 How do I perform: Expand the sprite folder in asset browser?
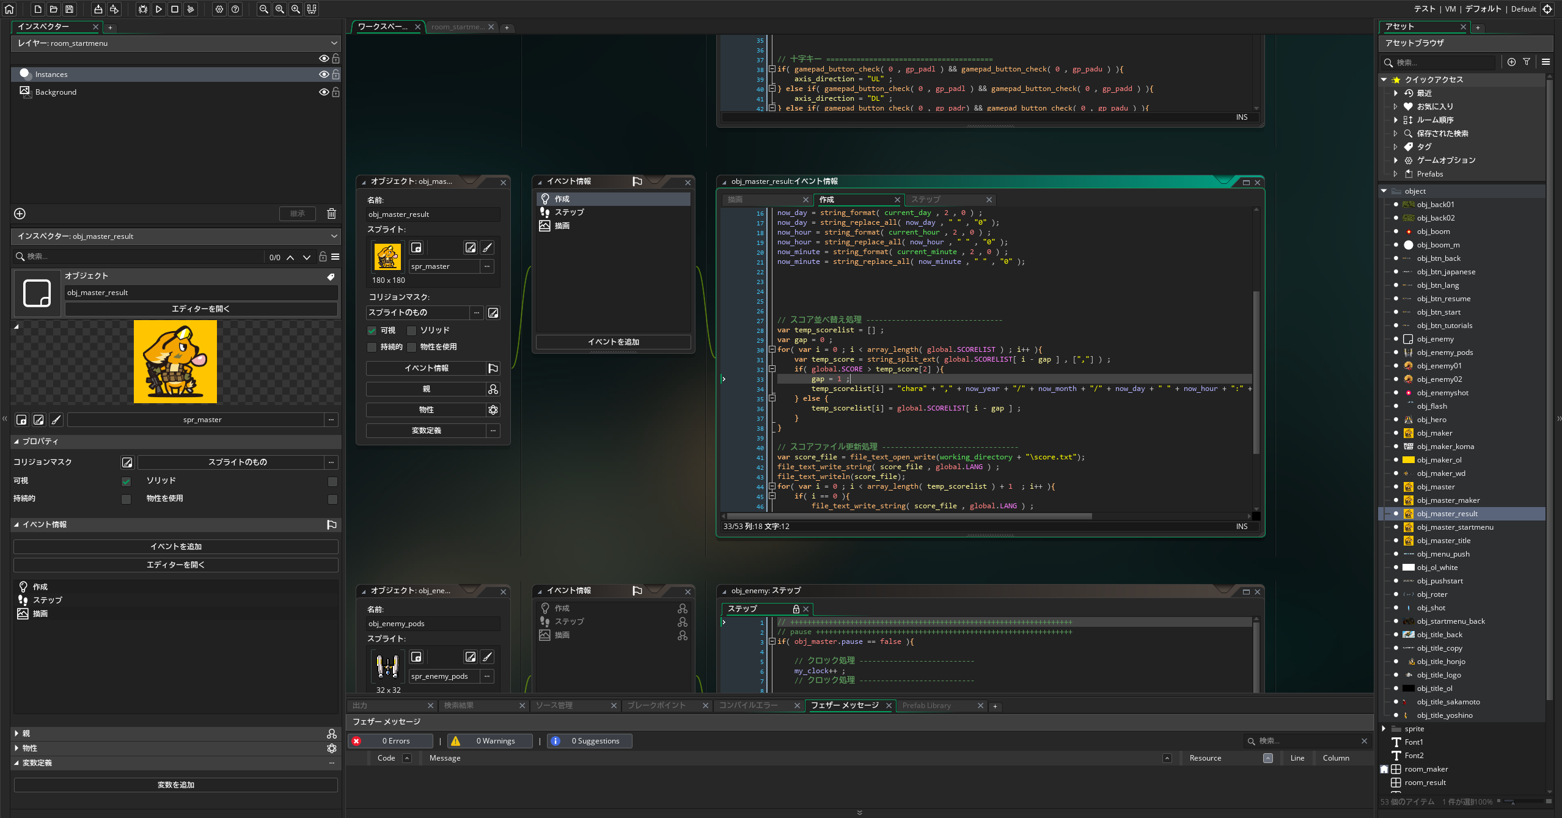point(1384,728)
